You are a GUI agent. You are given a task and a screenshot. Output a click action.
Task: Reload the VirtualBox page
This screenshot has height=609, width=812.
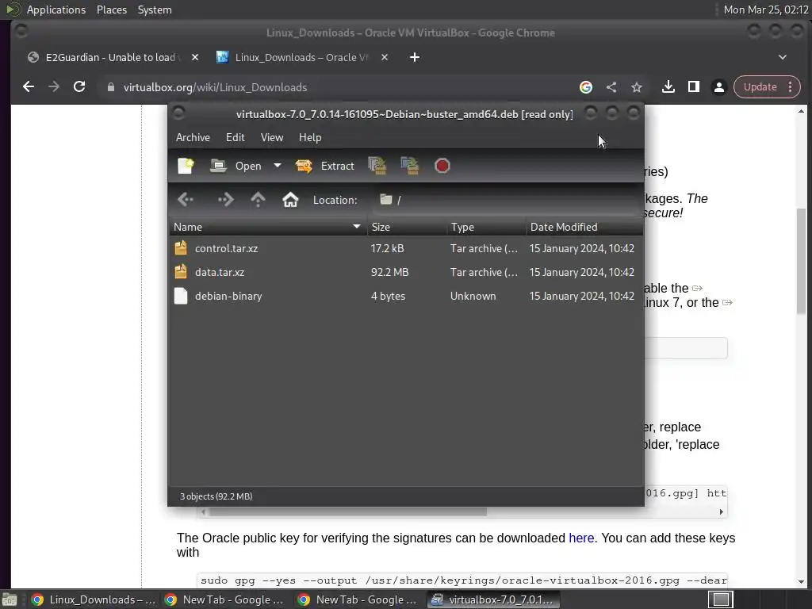pyautogui.click(x=79, y=87)
